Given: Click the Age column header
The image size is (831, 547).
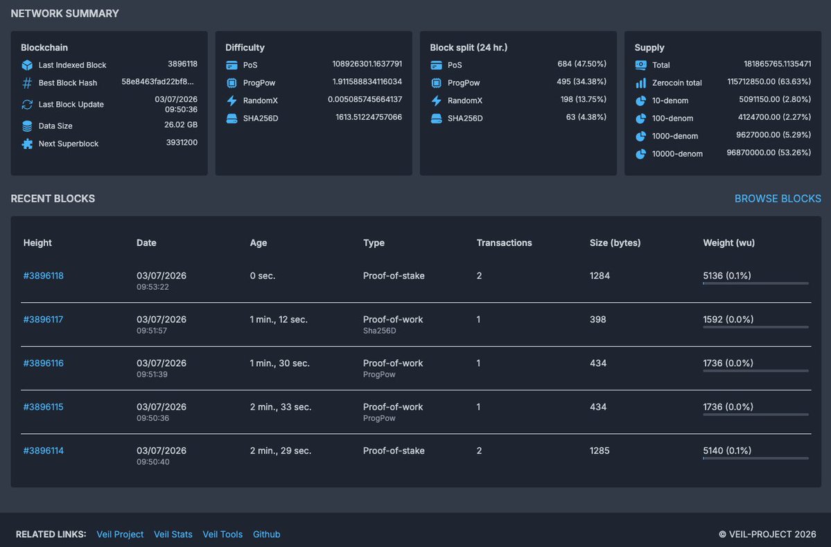Looking at the screenshot, I should [258, 243].
